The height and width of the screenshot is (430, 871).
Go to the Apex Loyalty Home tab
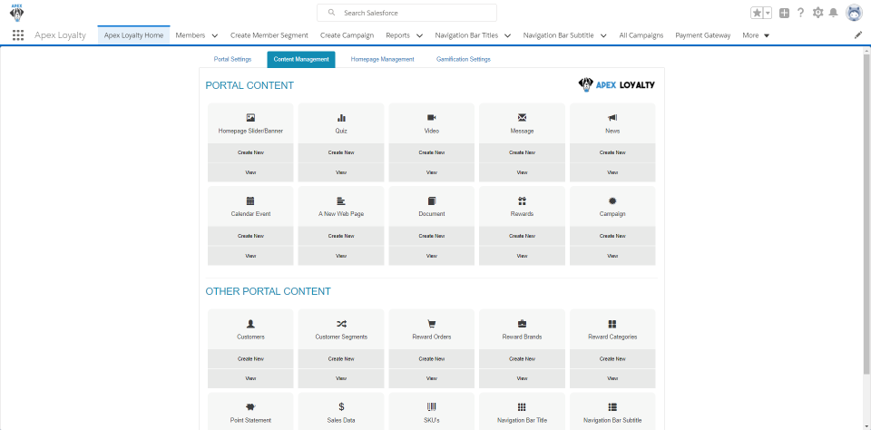point(134,35)
